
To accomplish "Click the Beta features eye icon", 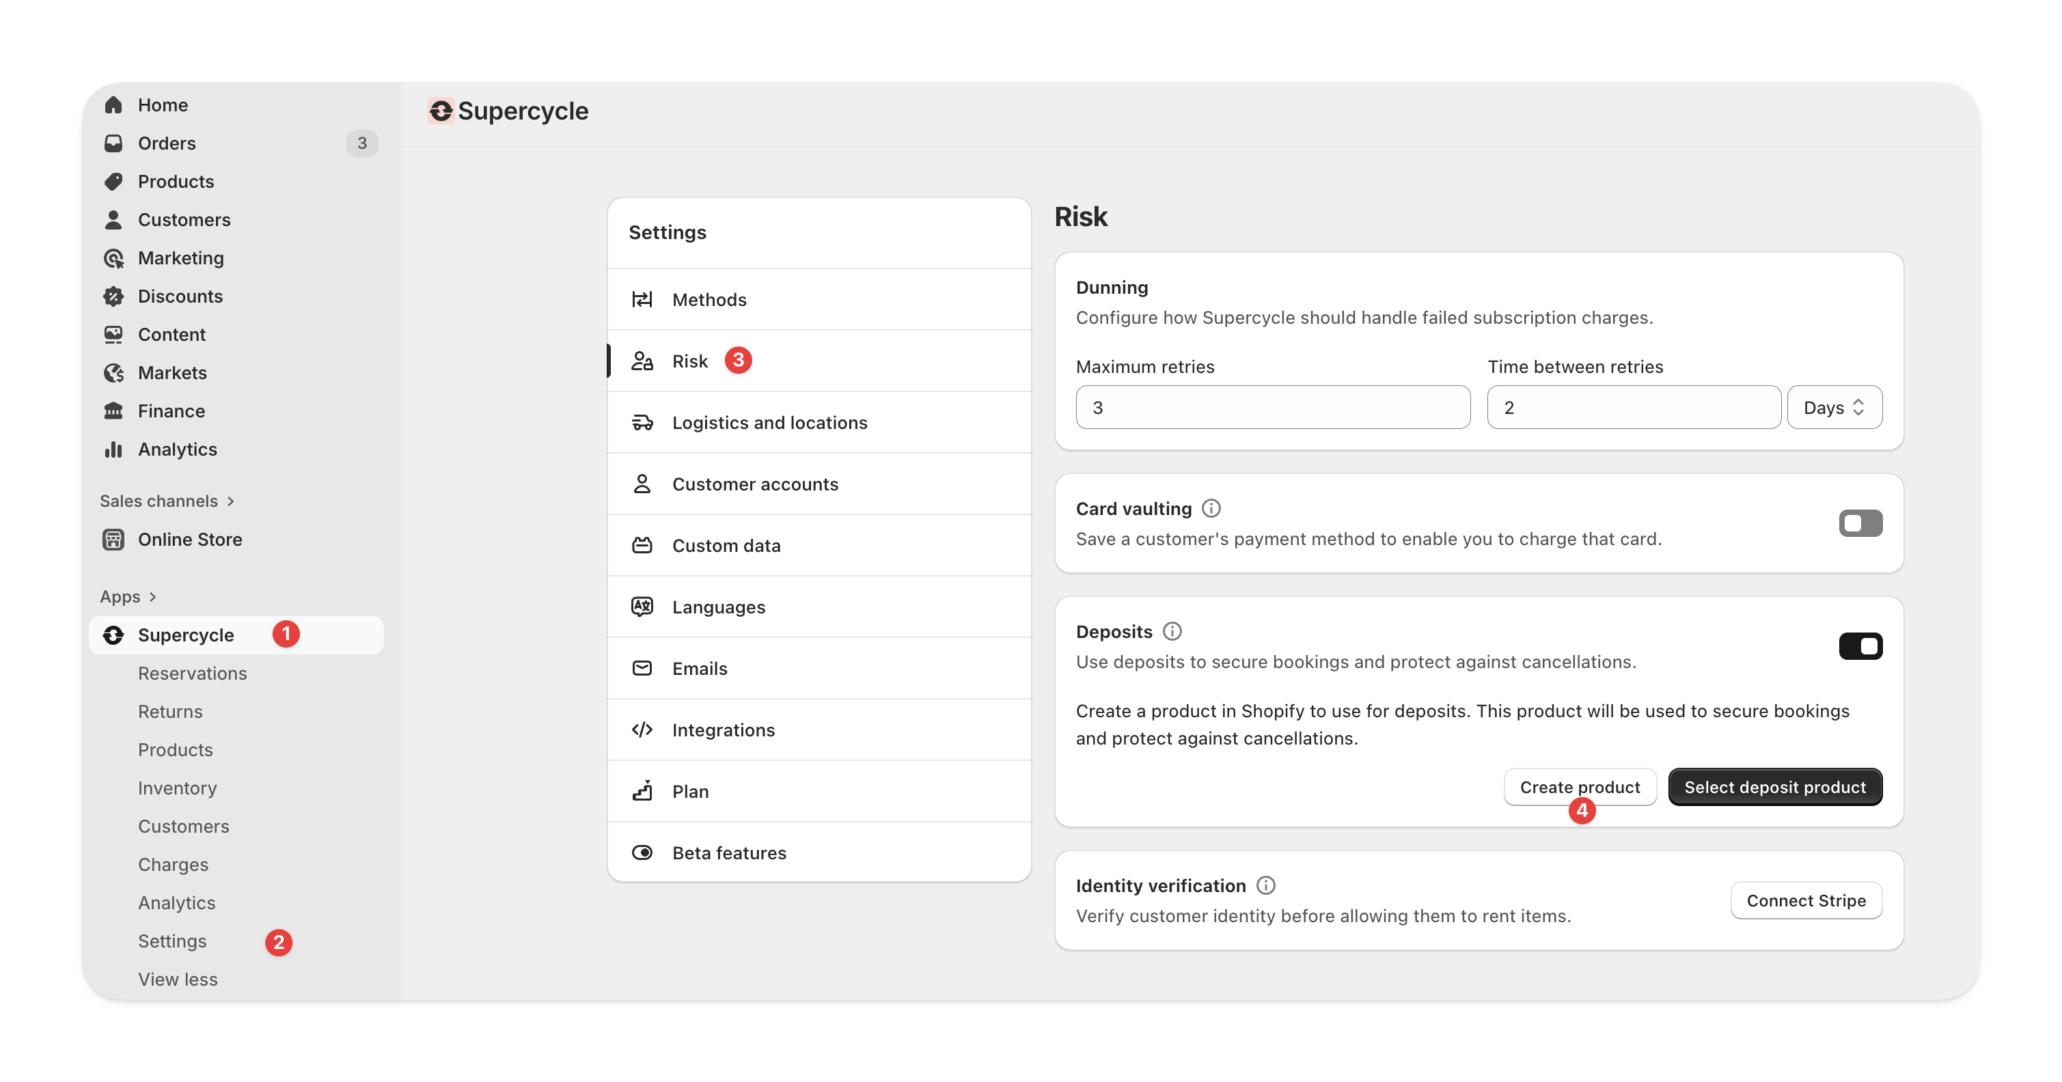I will (642, 852).
